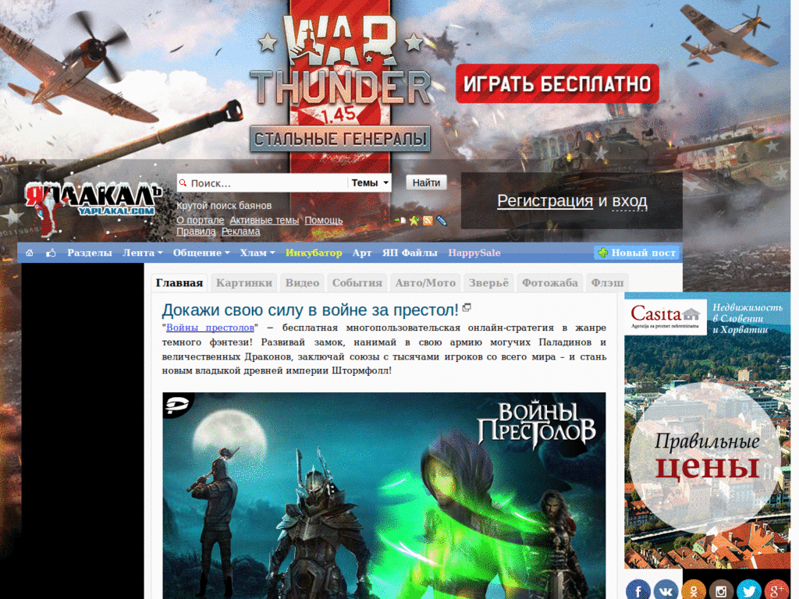
Task: Click the thumbs-up icon next to home
Action: point(50,253)
